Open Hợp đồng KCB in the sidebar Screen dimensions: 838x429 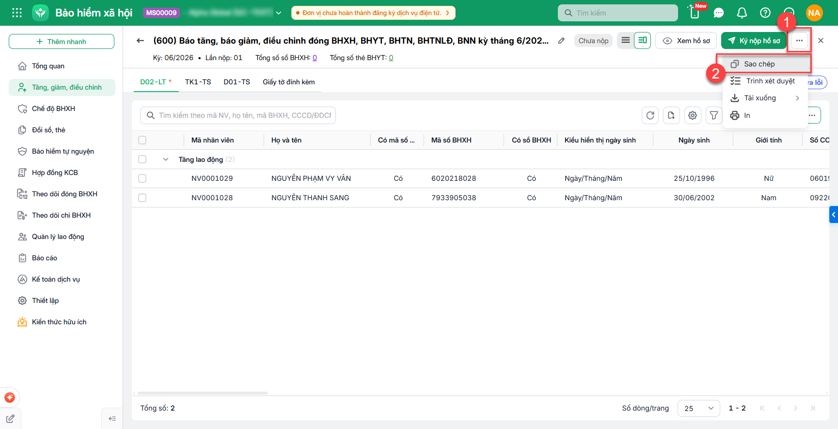[x=62, y=173]
